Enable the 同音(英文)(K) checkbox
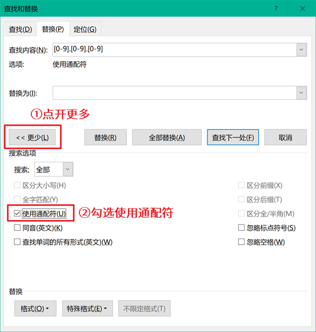Image resolution: width=316 pixels, height=332 pixels. pos(17,227)
